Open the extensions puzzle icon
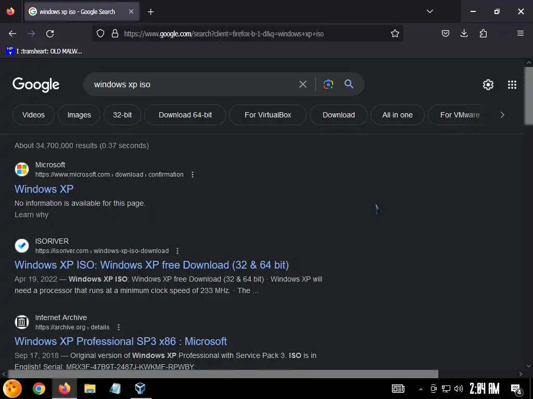The image size is (533, 399). pos(483,33)
